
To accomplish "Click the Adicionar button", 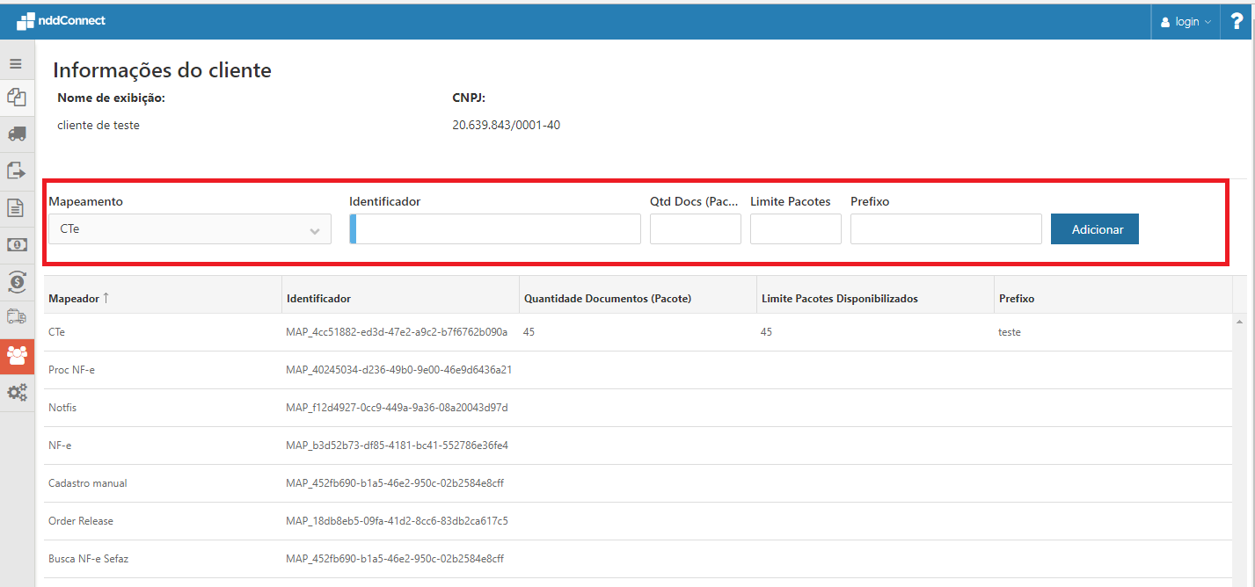I will coord(1094,229).
